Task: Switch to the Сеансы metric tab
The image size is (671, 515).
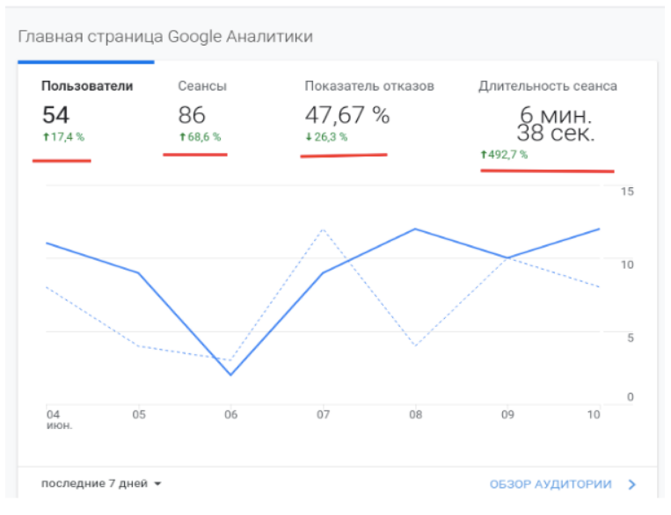Action: [x=202, y=86]
